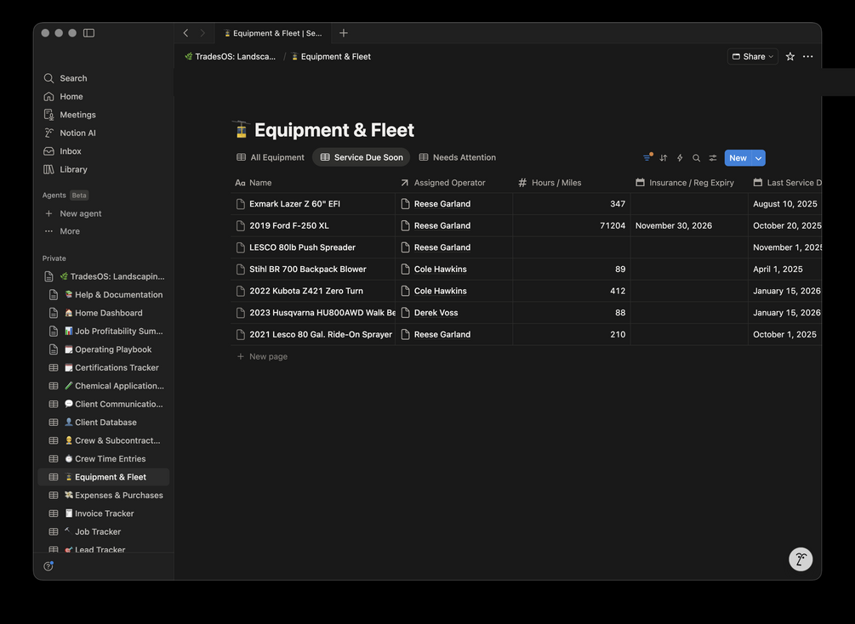The height and width of the screenshot is (624, 855).
Task: Open the Share dropdown
Action: click(753, 57)
